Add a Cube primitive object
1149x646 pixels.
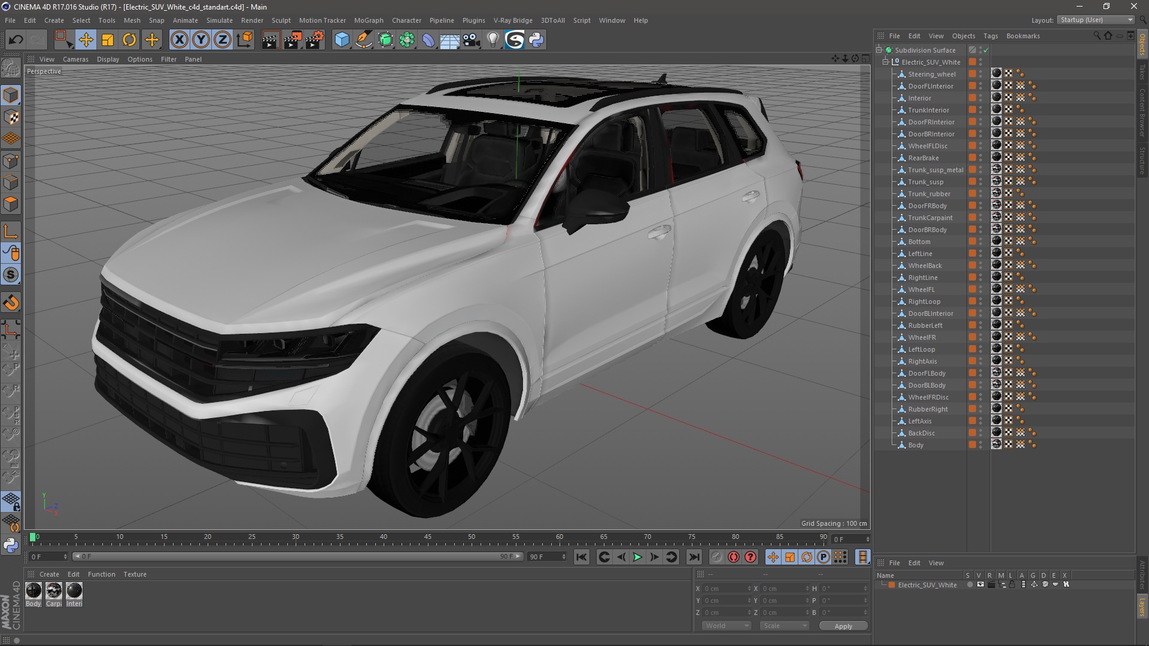point(342,40)
